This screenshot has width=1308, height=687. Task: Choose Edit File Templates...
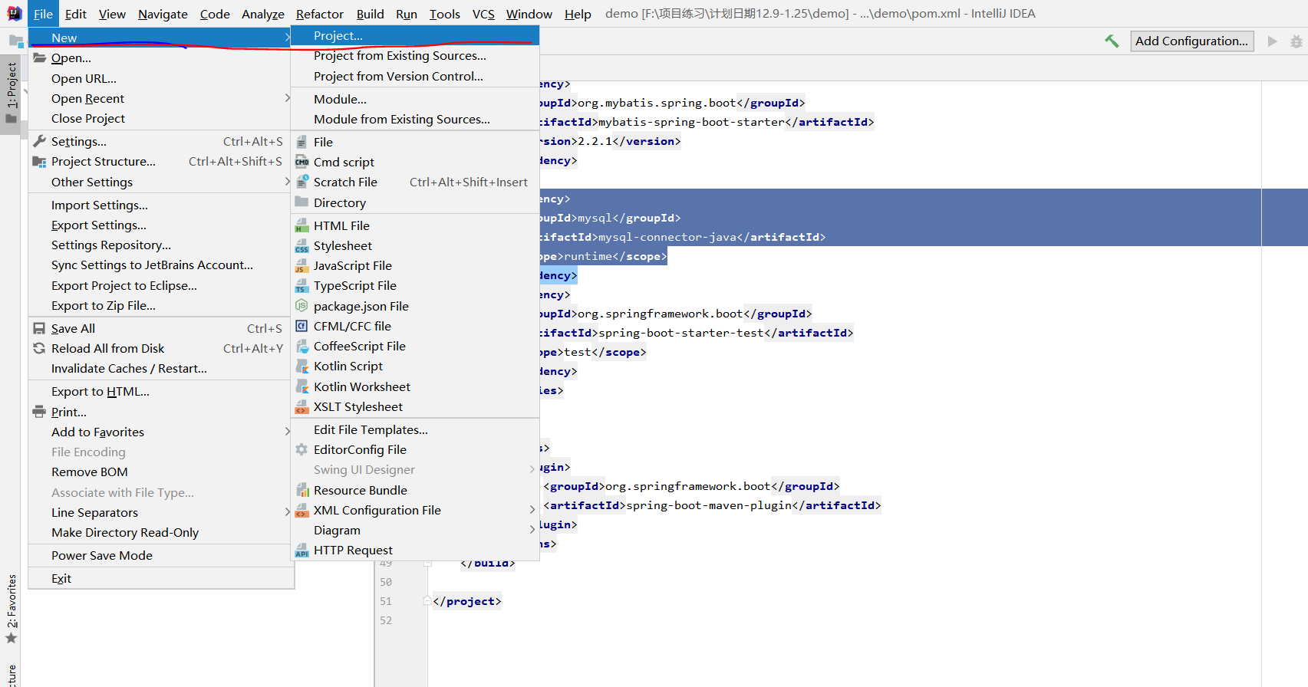click(x=415, y=429)
